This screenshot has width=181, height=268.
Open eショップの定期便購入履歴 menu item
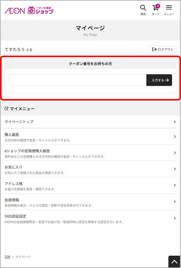[x=90, y=153]
